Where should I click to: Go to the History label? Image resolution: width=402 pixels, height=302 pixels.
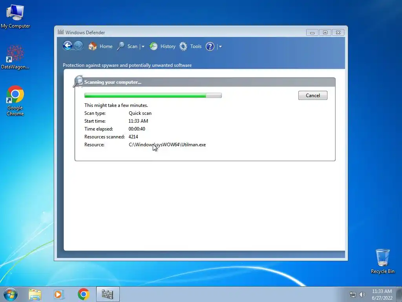168,46
